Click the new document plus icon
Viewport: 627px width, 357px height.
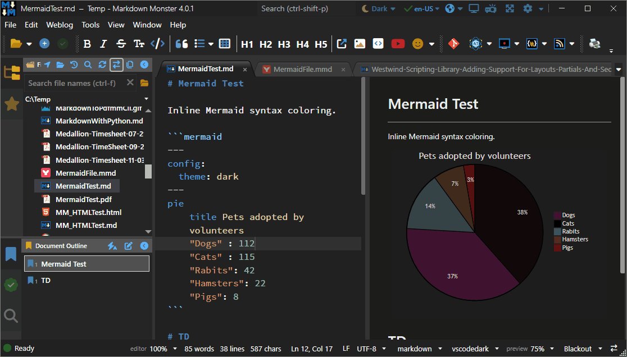[x=44, y=44]
